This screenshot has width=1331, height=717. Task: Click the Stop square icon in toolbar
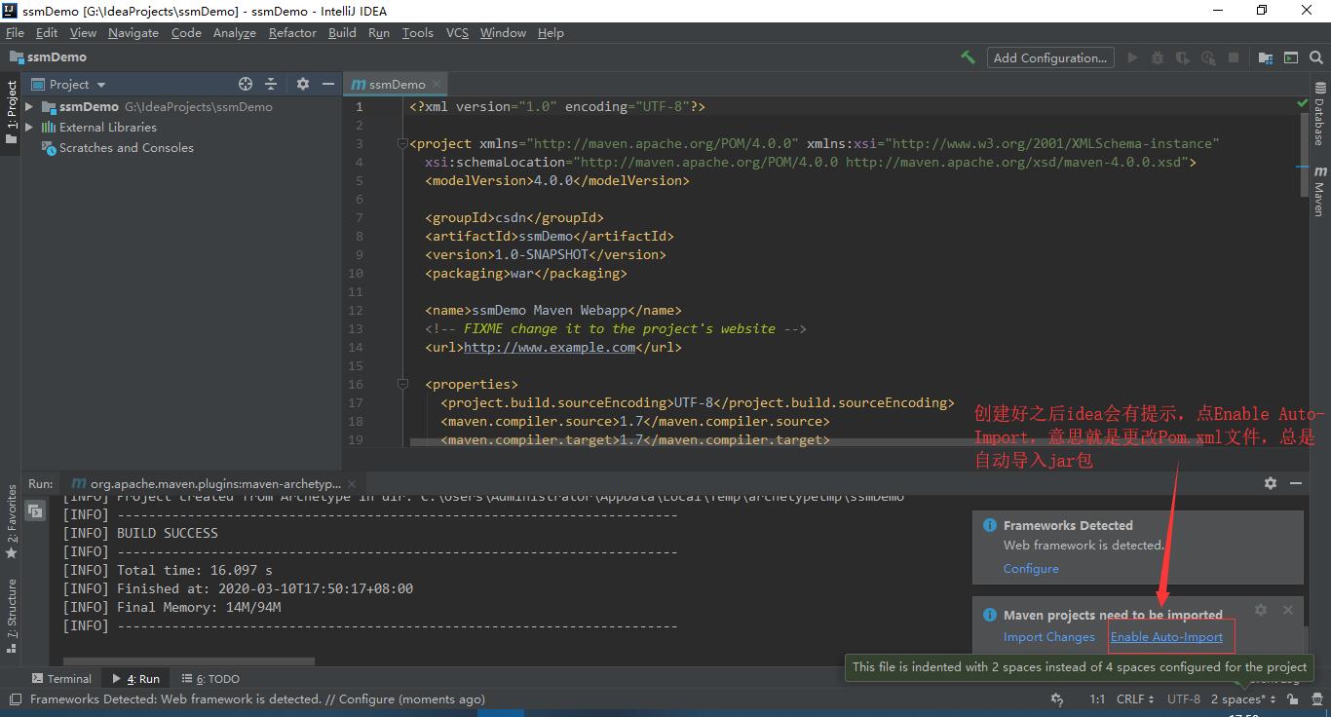(1234, 57)
